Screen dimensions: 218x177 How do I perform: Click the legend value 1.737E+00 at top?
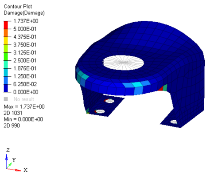point(26,21)
